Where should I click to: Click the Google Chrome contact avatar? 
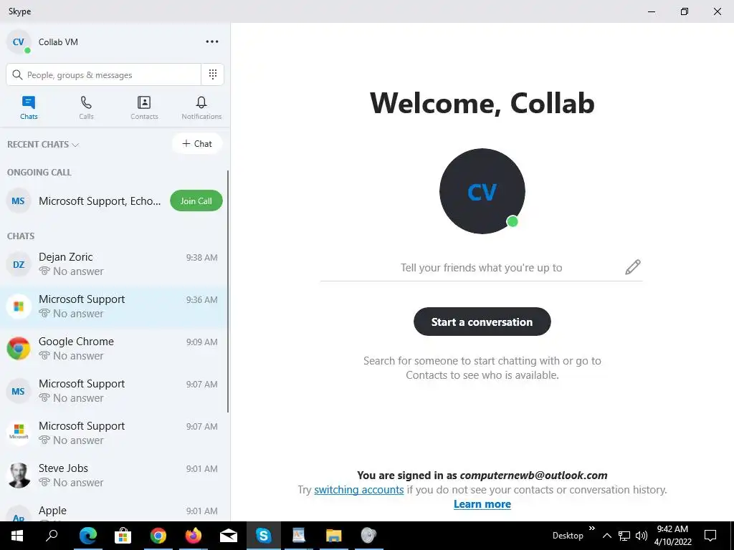[18, 349]
